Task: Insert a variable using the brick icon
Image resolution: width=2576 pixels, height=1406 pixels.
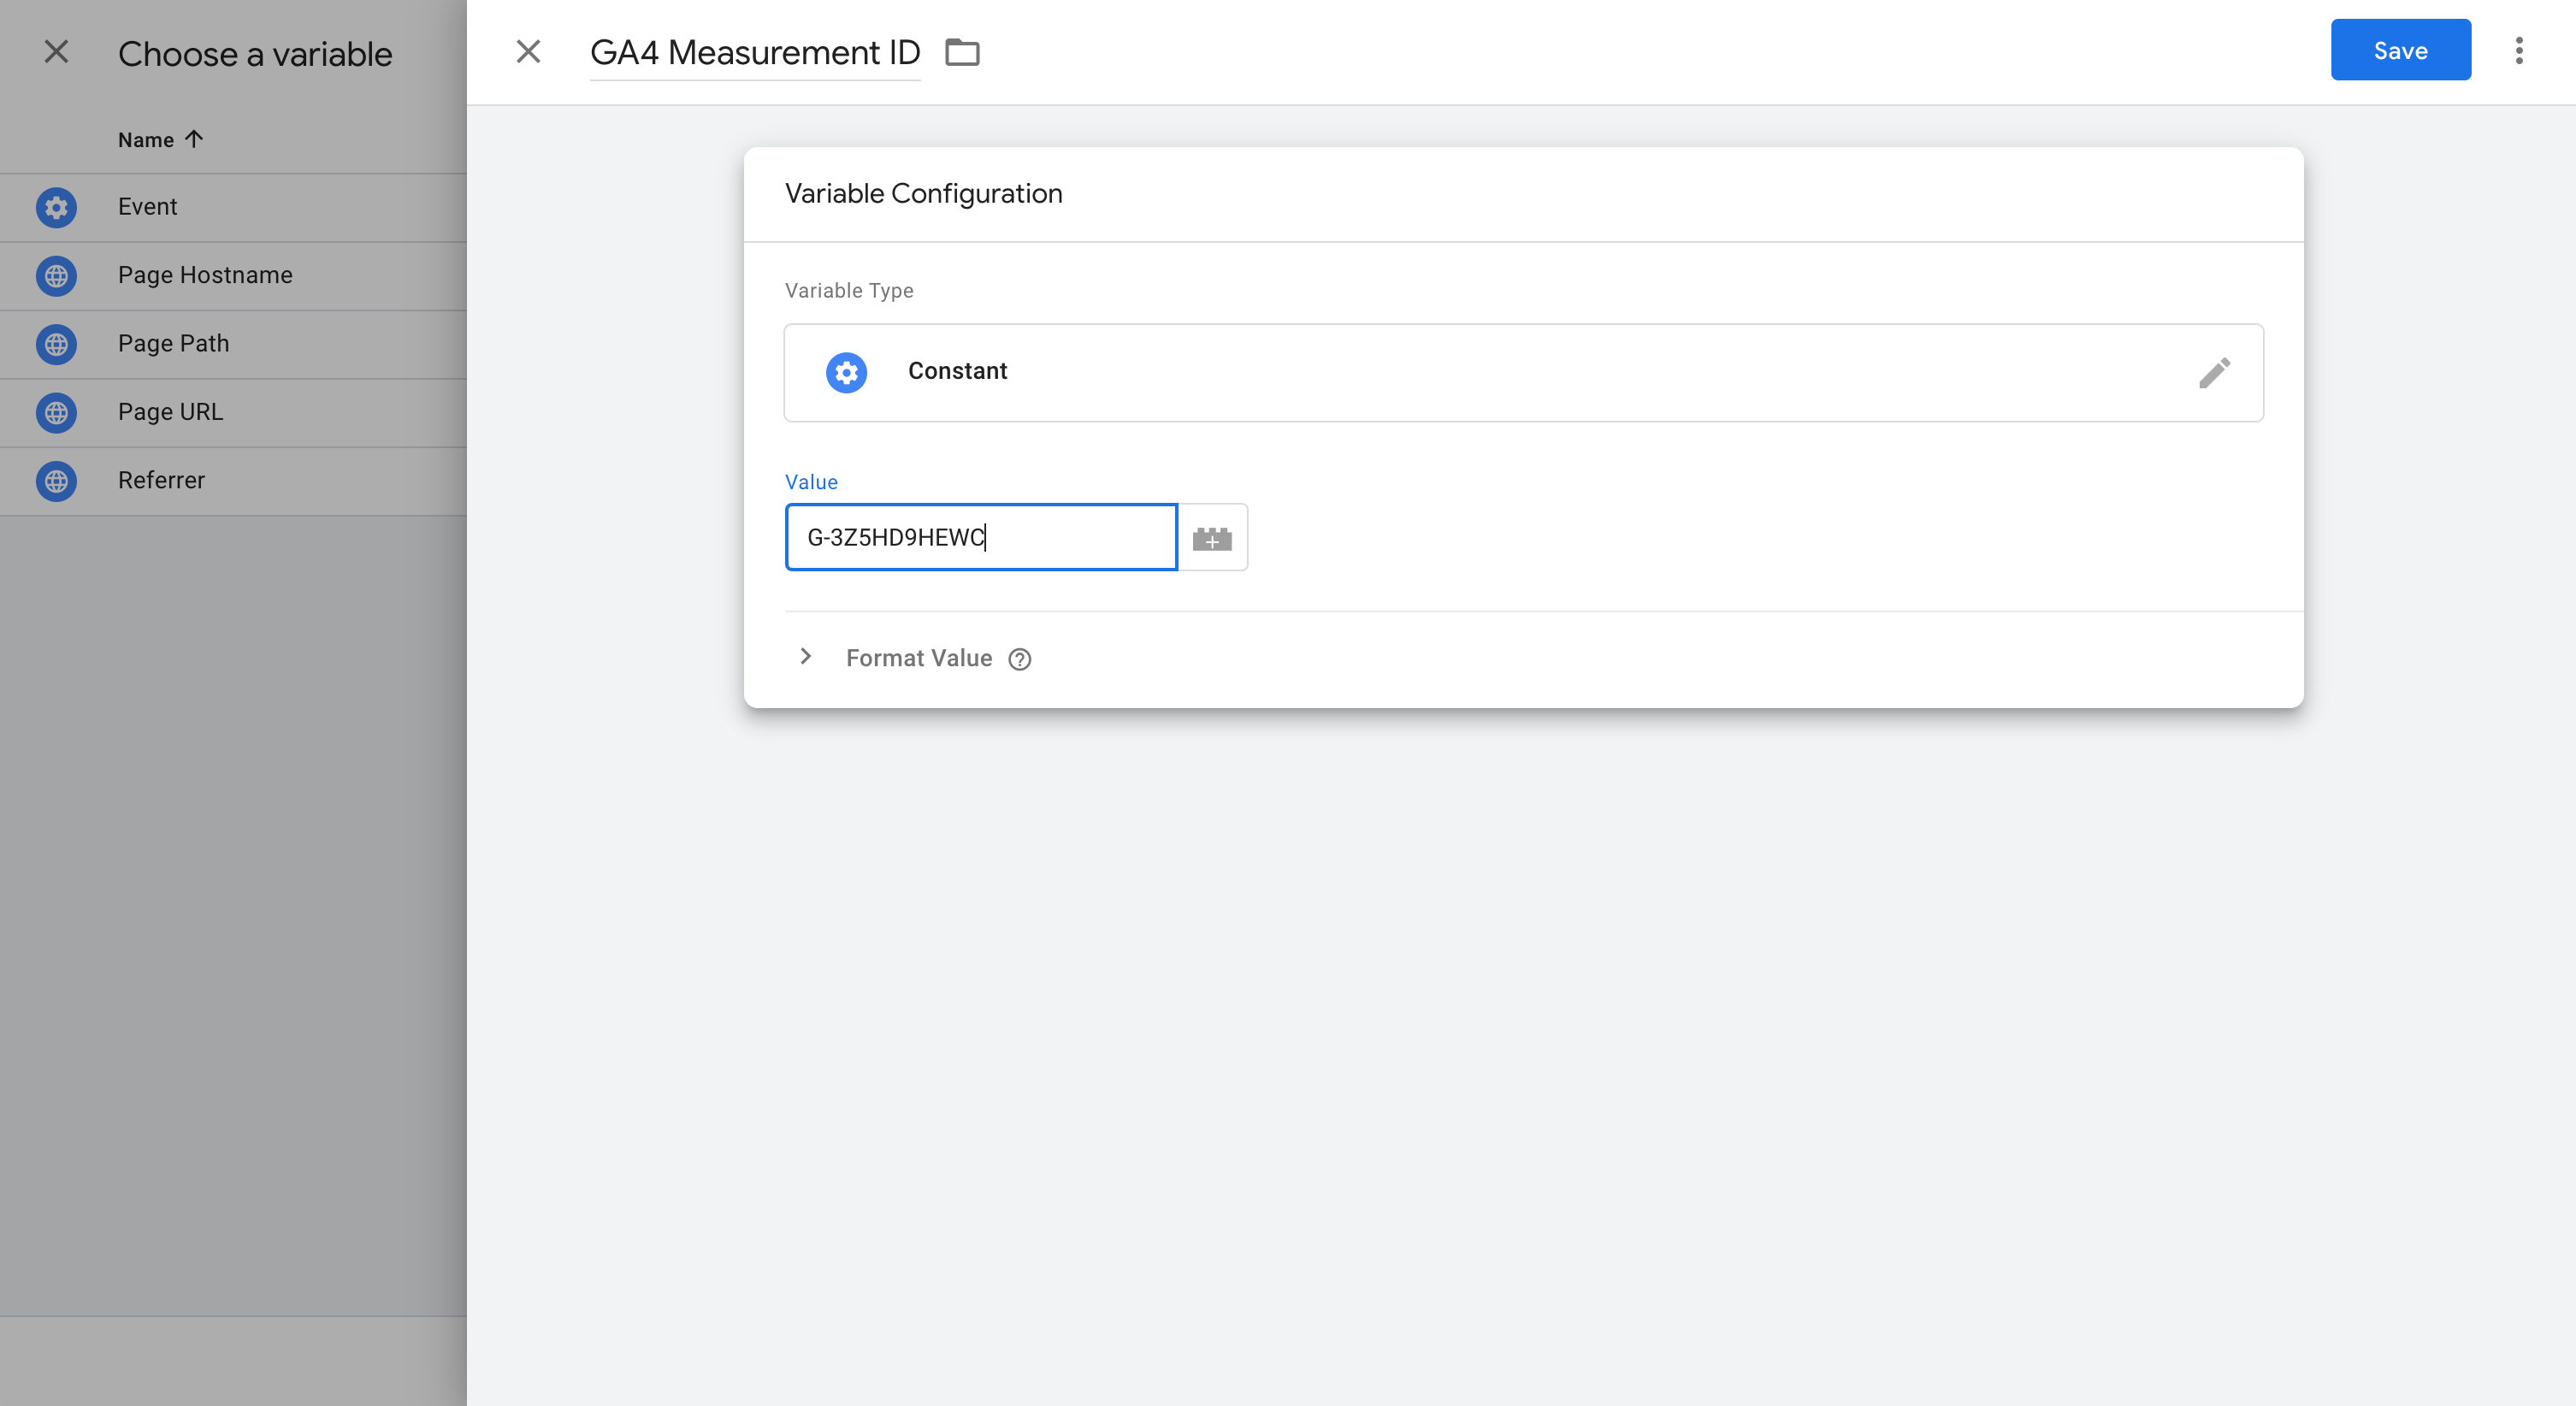Action: 1212,538
